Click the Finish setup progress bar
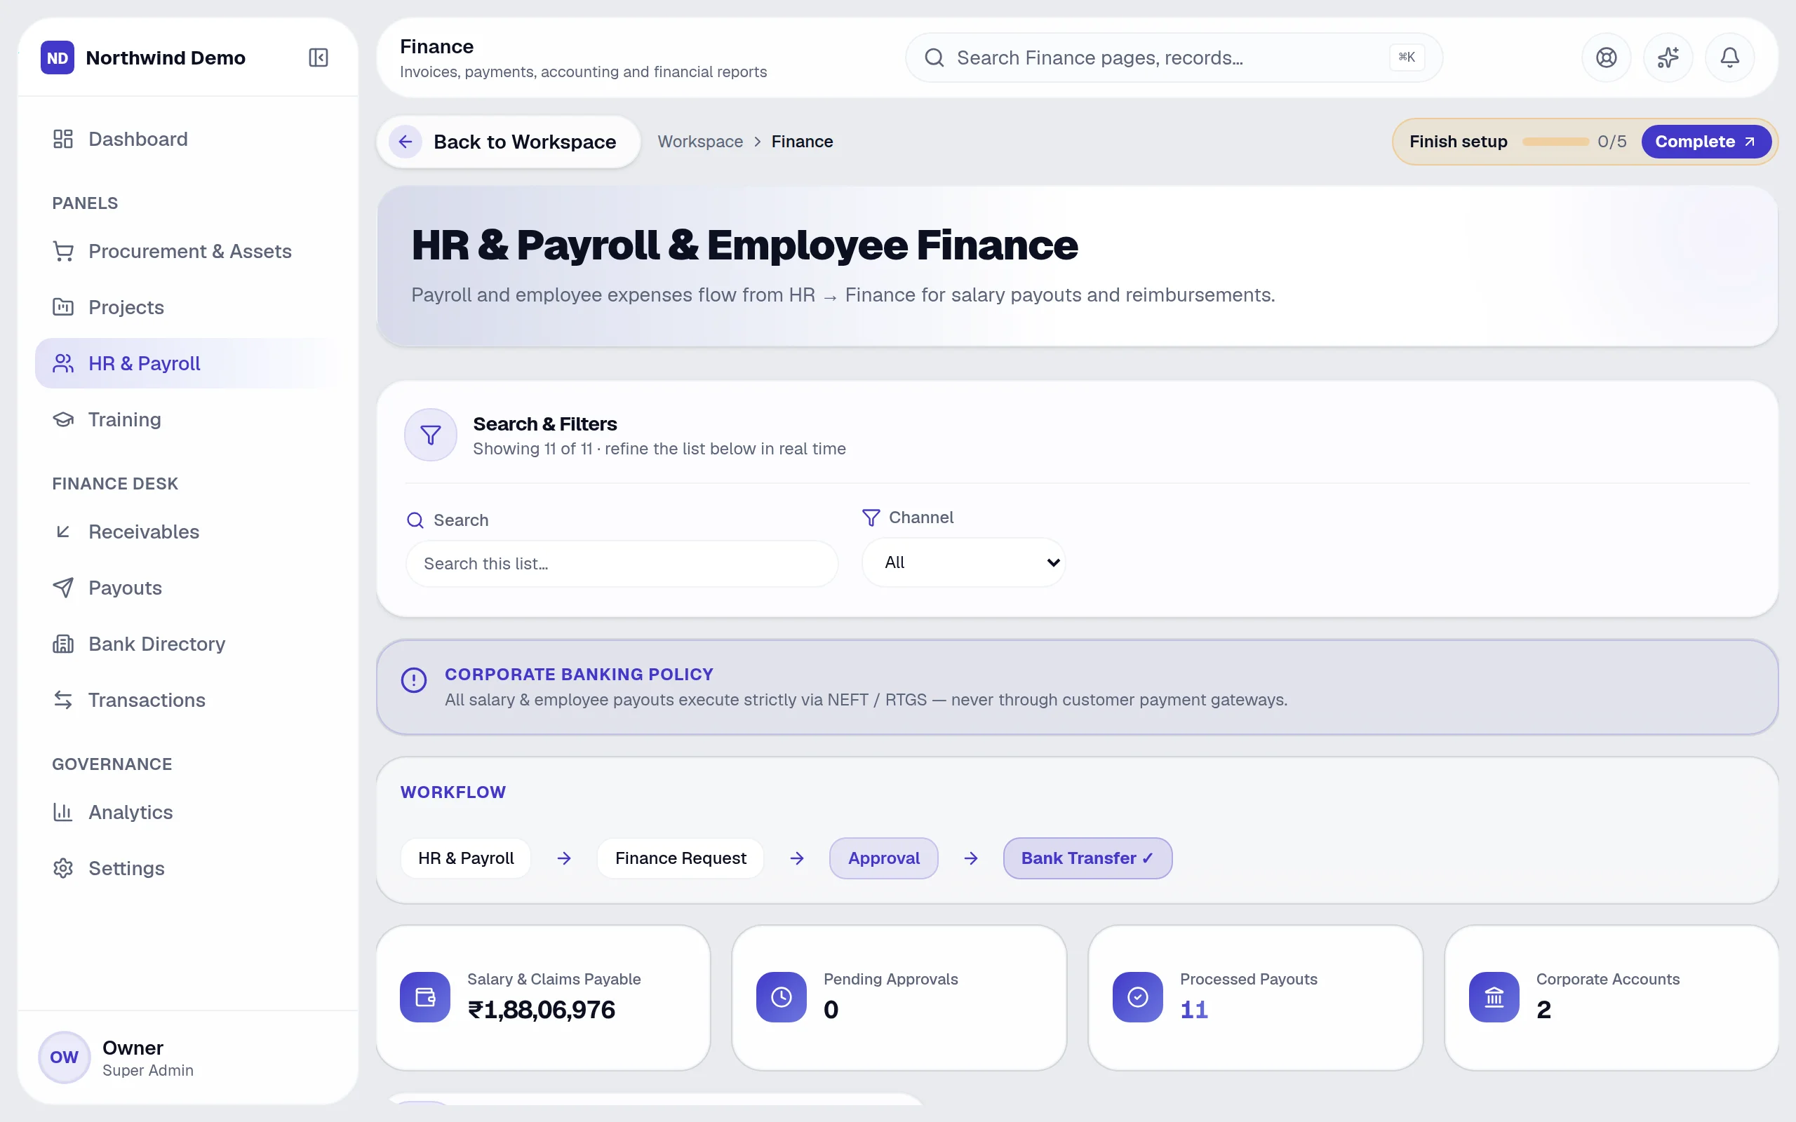1796x1122 pixels. (1555, 141)
